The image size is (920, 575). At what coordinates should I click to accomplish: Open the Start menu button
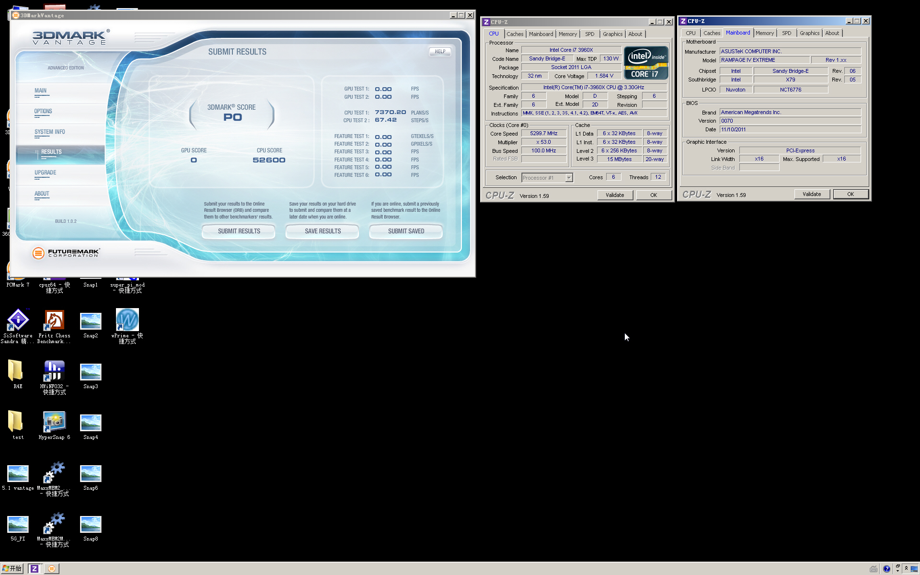point(12,569)
